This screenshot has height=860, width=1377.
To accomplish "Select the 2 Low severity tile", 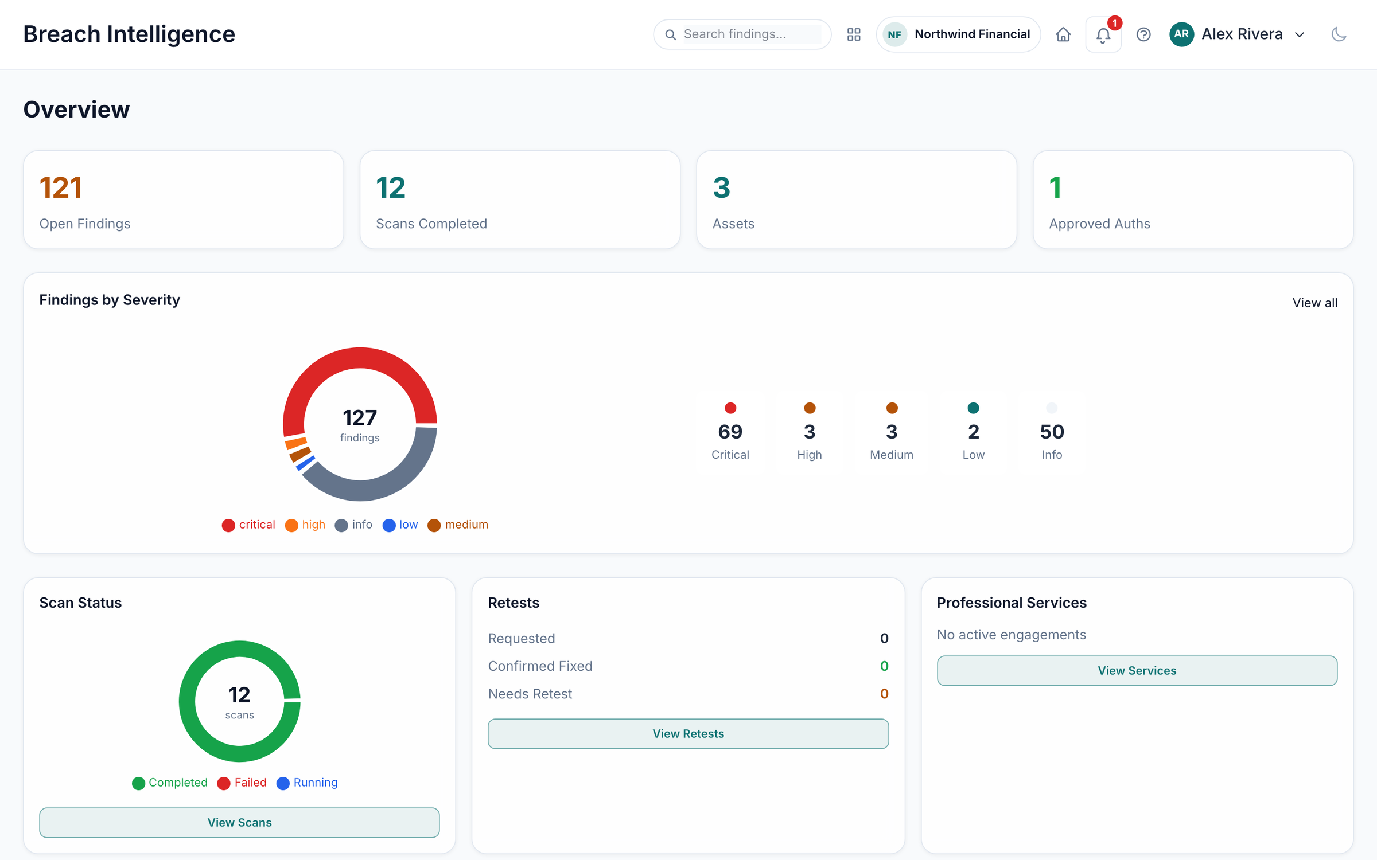I will (x=973, y=432).
